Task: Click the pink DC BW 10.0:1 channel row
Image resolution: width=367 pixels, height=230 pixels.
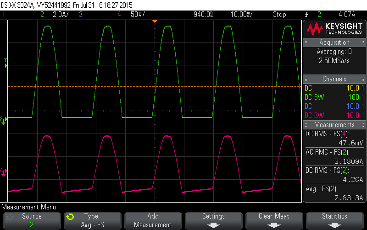Action: click(334, 115)
